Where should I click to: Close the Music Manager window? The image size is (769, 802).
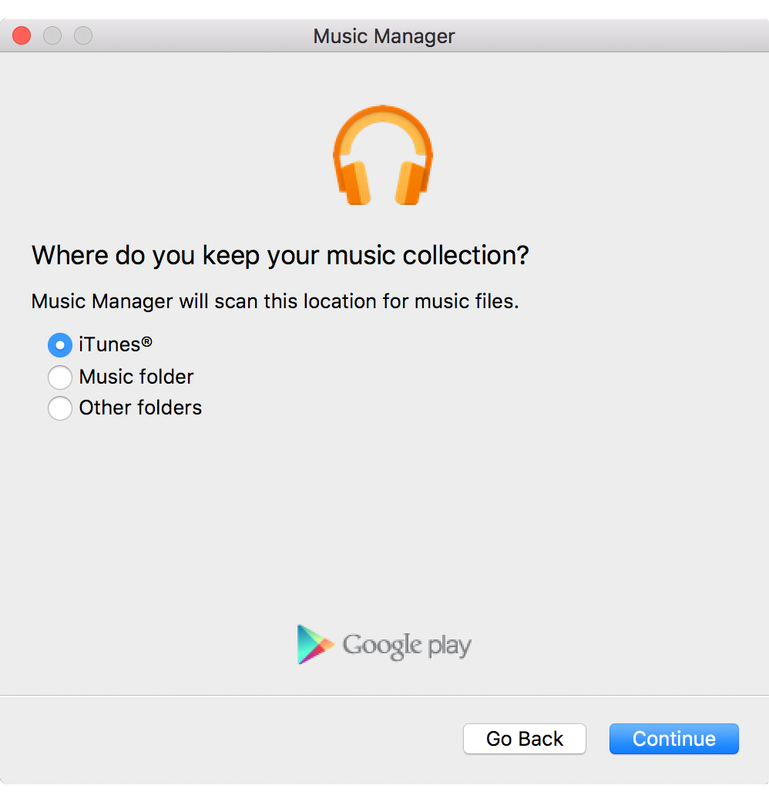(x=22, y=35)
